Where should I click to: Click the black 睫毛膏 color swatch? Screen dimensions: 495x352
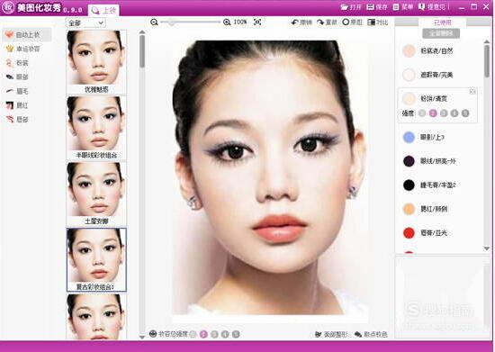click(x=409, y=185)
